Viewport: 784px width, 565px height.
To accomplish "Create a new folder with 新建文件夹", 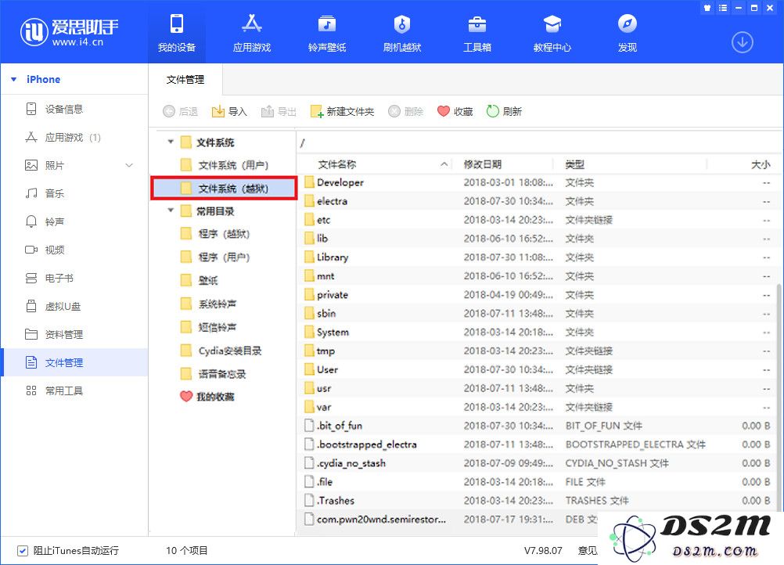I will pyautogui.click(x=342, y=111).
